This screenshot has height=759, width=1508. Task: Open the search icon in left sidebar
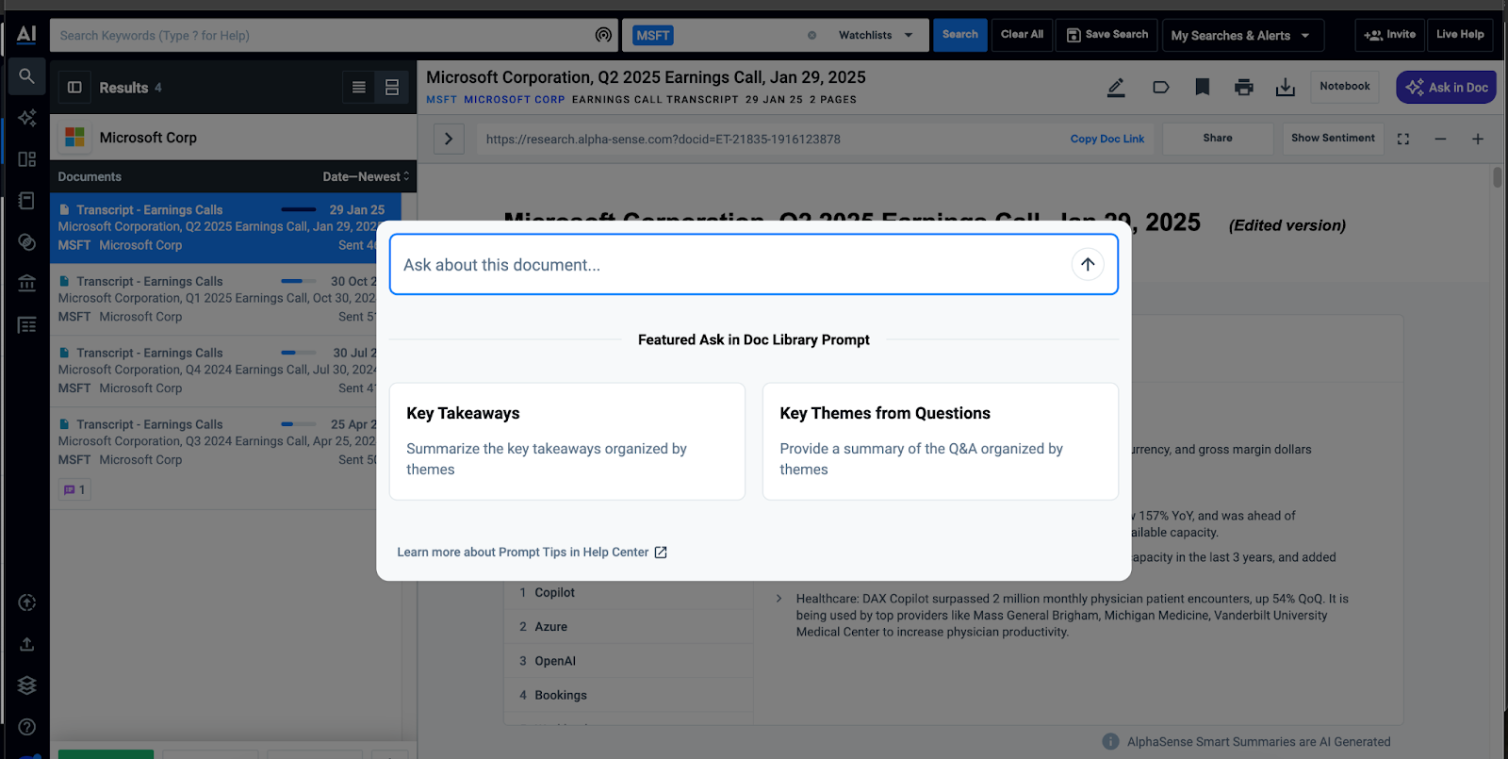pyautogui.click(x=26, y=76)
